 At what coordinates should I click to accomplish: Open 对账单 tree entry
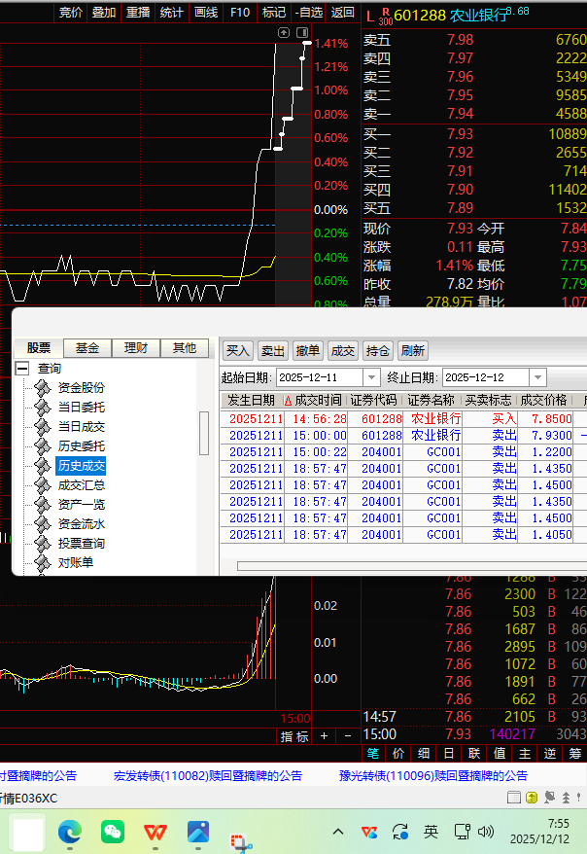tap(76, 562)
